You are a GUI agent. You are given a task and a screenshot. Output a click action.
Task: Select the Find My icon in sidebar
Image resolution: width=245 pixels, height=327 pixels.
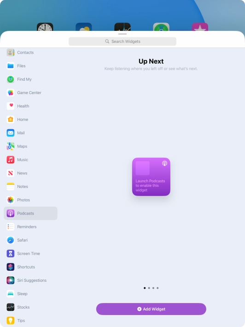tap(11, 79)
